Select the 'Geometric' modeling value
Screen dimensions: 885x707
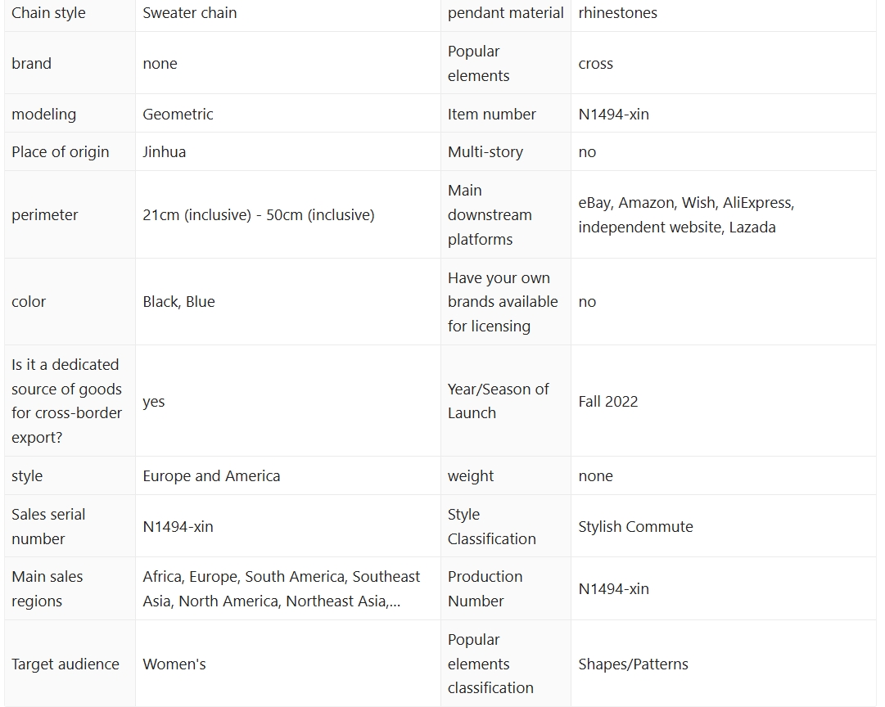coord(178,115)
